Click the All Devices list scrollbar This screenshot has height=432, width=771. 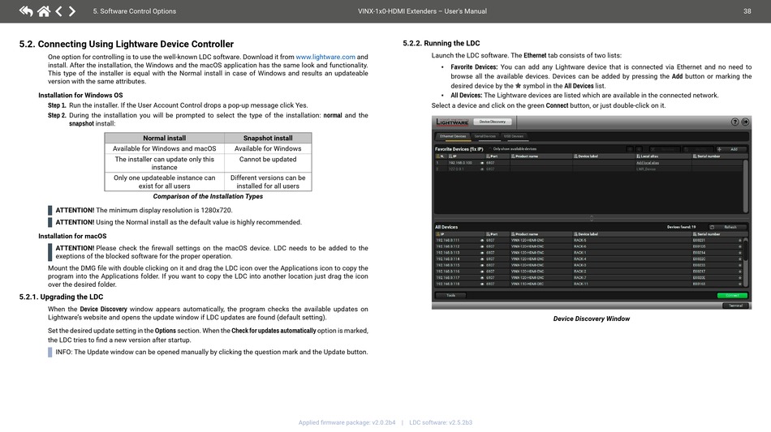pyautogui.click(x=746, y=262)
